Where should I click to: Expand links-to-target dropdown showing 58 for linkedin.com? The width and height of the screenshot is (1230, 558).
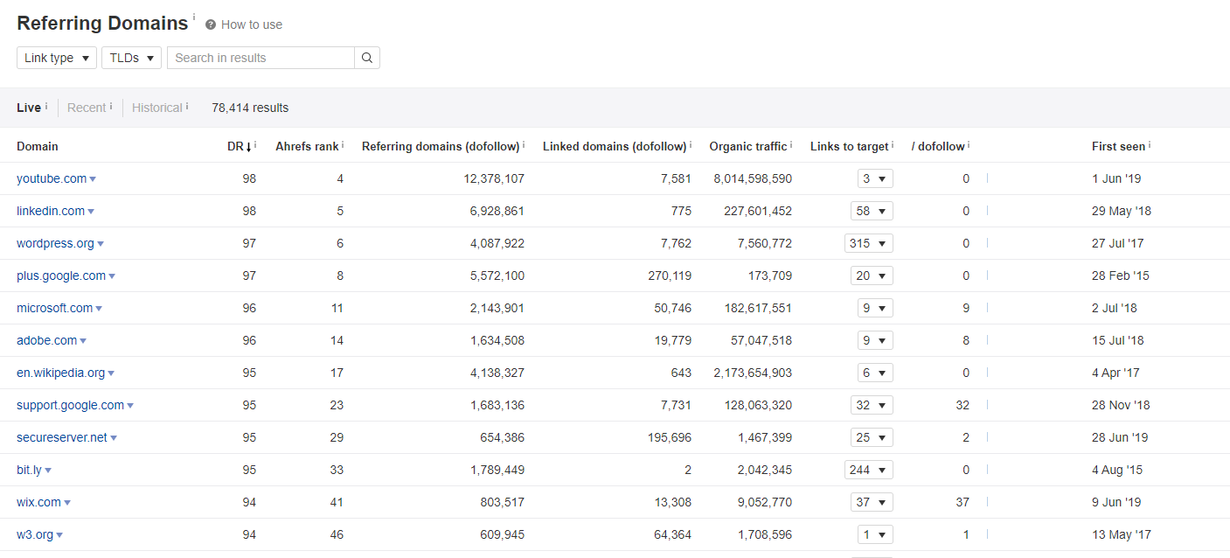click(x=872, y=211)
